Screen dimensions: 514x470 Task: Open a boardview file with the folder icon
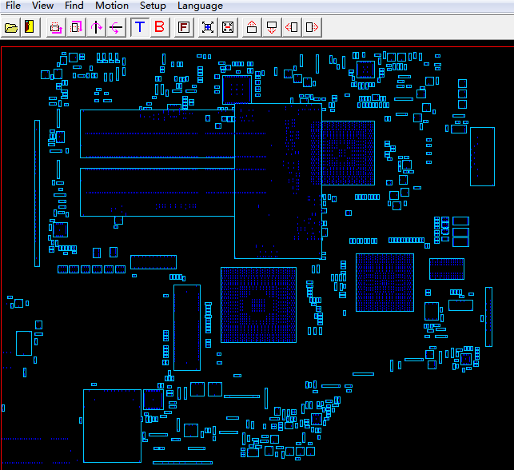[11, 27]
